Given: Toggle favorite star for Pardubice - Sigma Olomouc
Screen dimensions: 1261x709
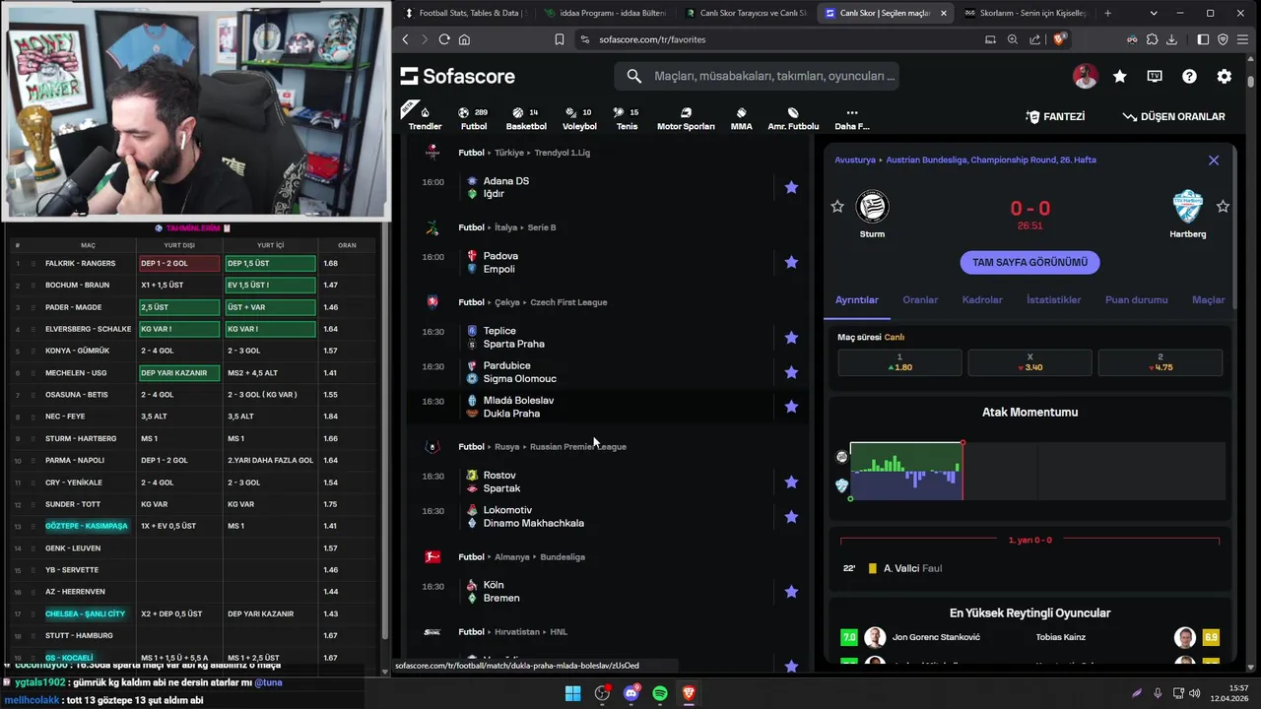Looking at the screenshot, I should 791,372.
